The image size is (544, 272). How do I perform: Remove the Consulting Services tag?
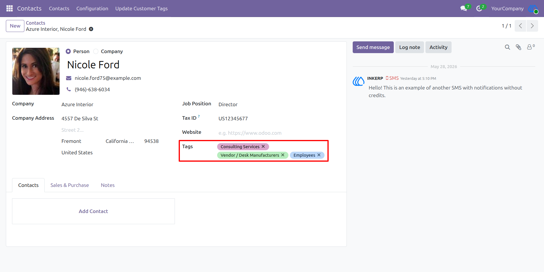tap(263, 146)
